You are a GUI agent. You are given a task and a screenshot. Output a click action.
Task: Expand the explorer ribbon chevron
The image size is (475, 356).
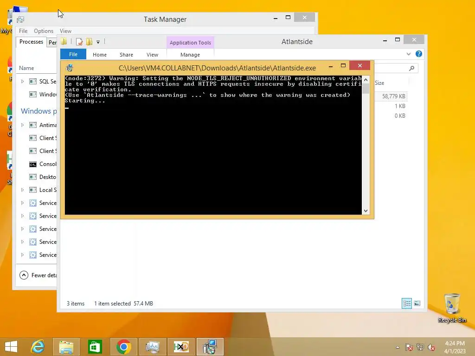408,54
